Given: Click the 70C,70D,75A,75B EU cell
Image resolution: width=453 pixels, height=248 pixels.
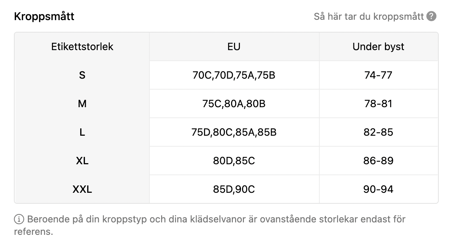Looking at the screenshot, I should tap(234, 75).
